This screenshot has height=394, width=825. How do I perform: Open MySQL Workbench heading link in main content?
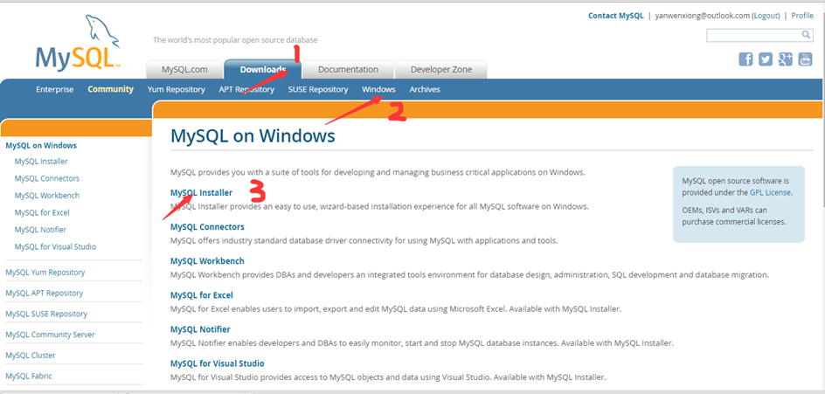(x=207, y=261)
